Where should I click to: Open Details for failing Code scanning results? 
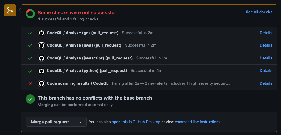pos(266,83)
